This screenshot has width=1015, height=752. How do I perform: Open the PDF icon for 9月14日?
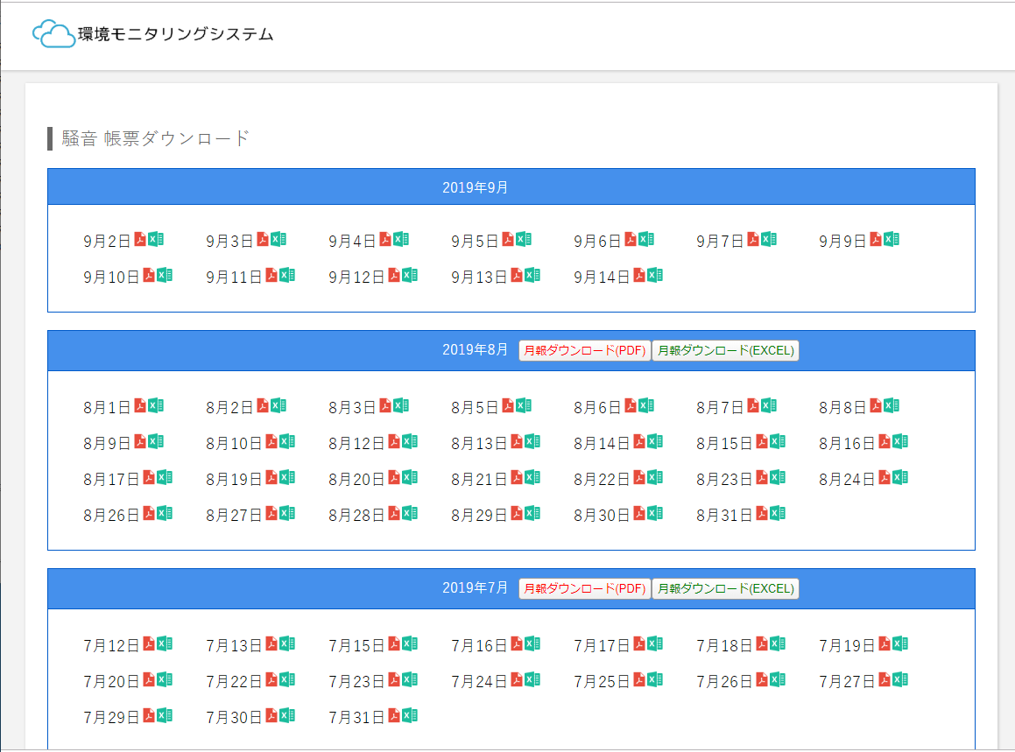(638, 275)
